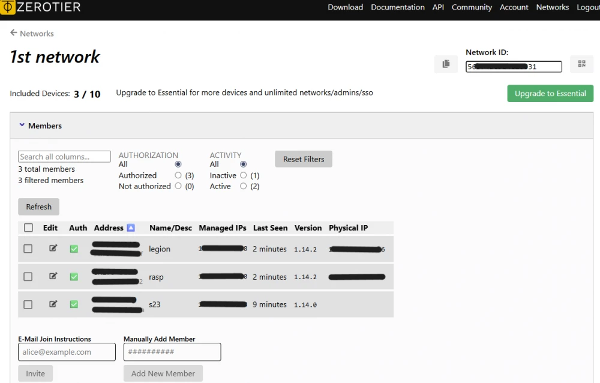Show only Inactive members
The image size is (600, 383).
tap(243, 175)
